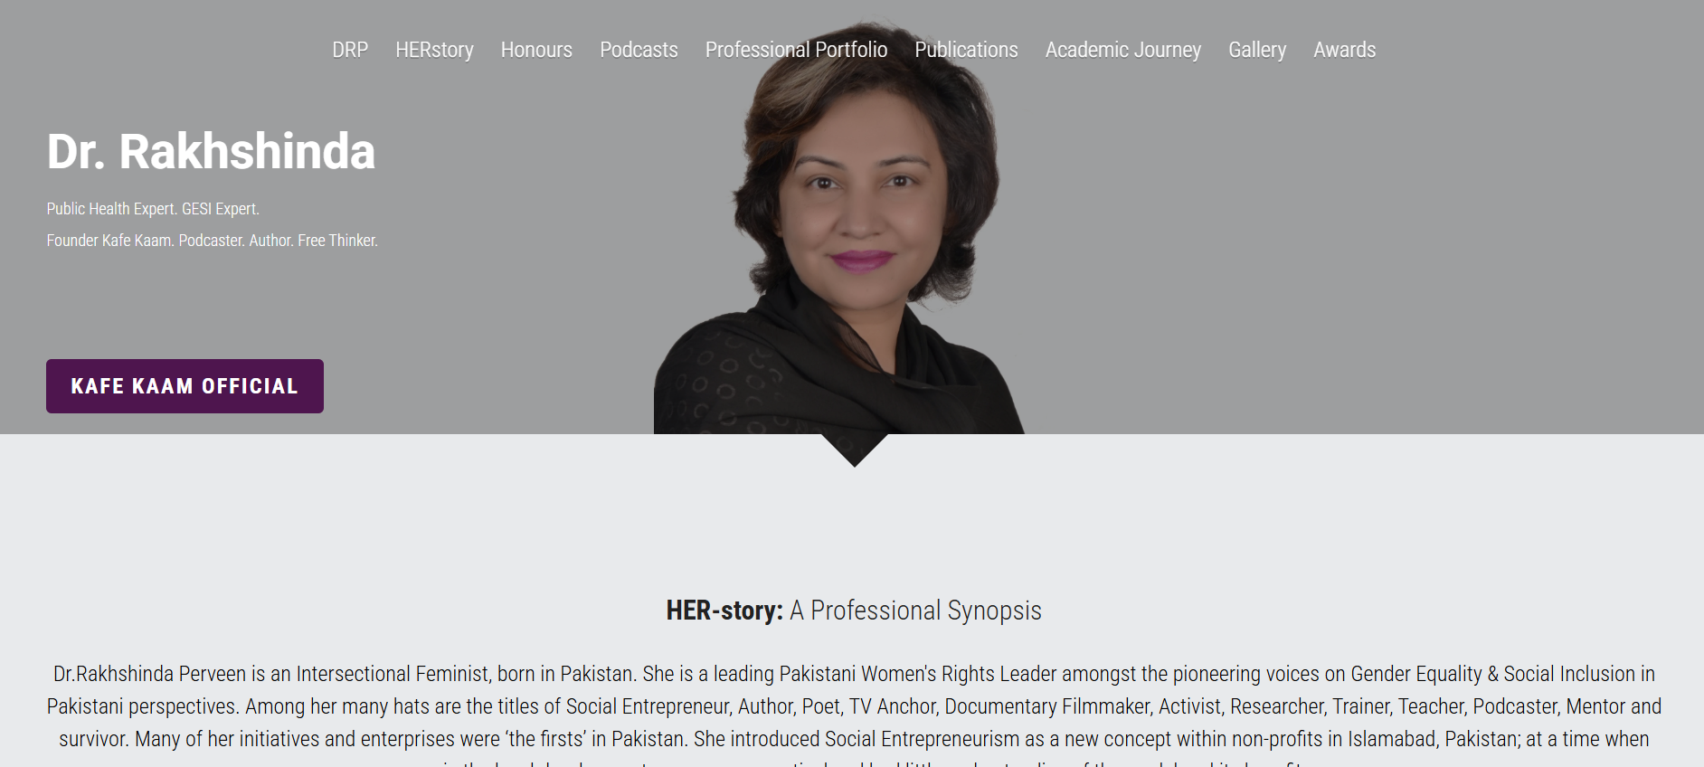Open the Awards section
The height and width of the screenshot is (767, 1704).
pos(1344,50)
